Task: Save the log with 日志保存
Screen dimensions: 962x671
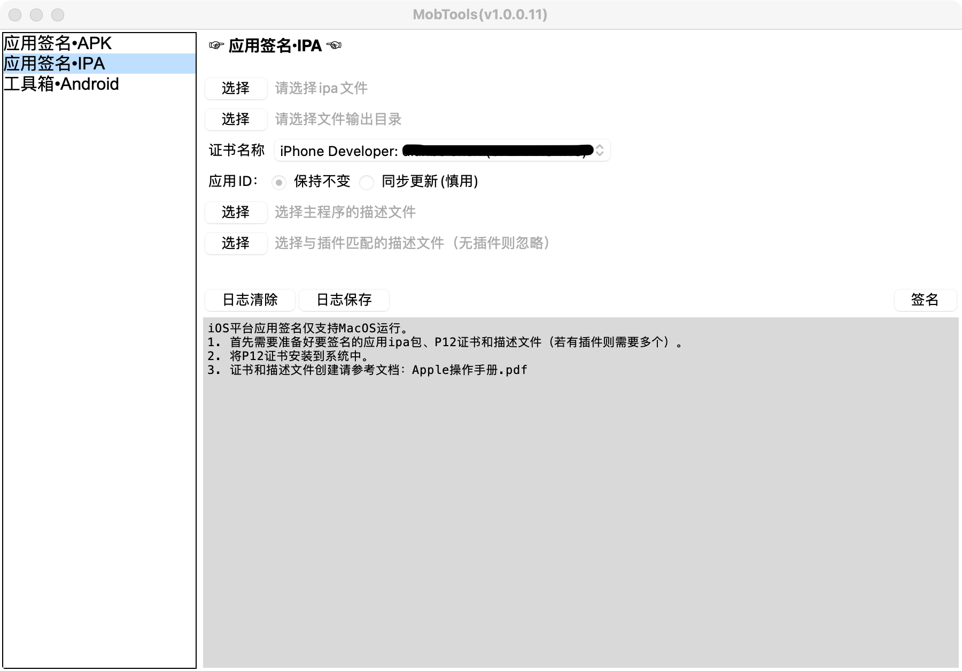Action: click(x=344, y=300)
